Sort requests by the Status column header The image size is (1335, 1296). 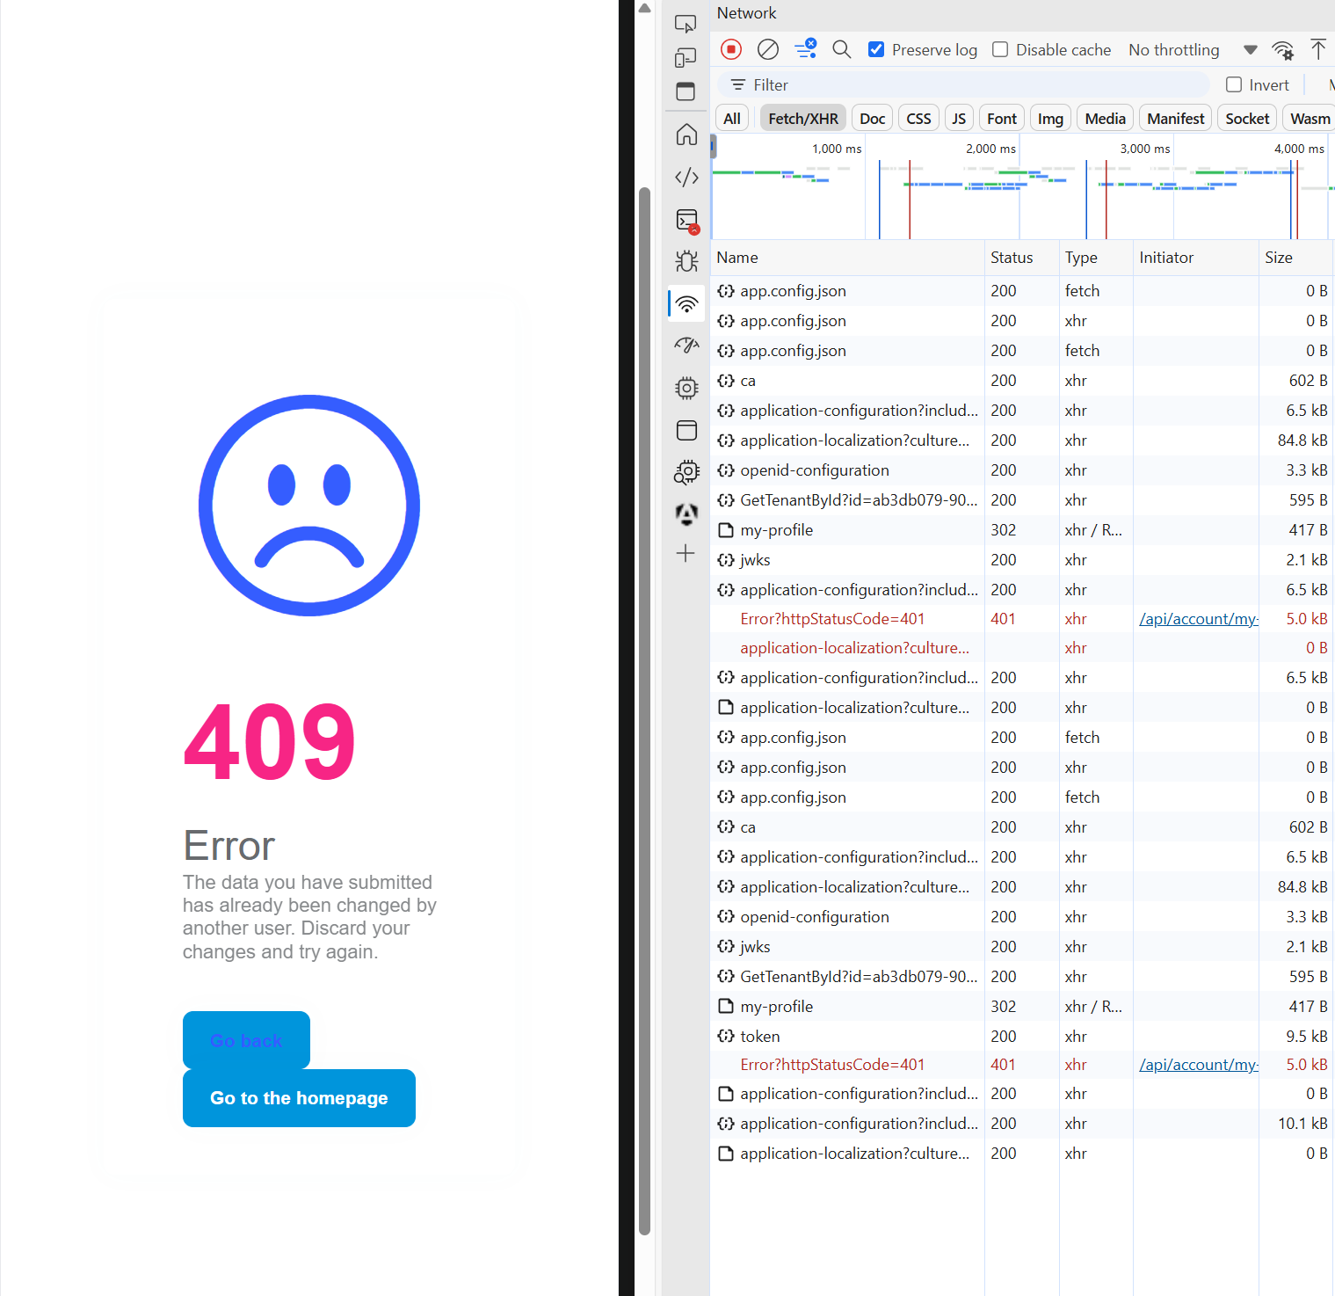pyautogui.click(x=1012, y=258)
